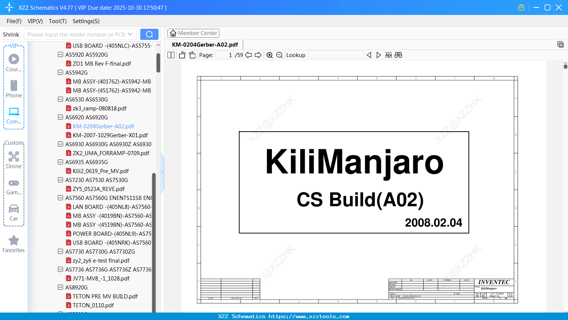Image resolution: width=568 pixels, height=320 pixels.
Task: Click the PDF viewer vertical scrollbar thumb
Action: coord(565,66)
